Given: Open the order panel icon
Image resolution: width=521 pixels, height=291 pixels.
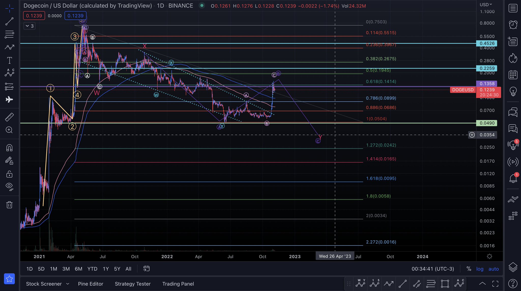Looking at the screenshot, I should (x=513, y=199).
